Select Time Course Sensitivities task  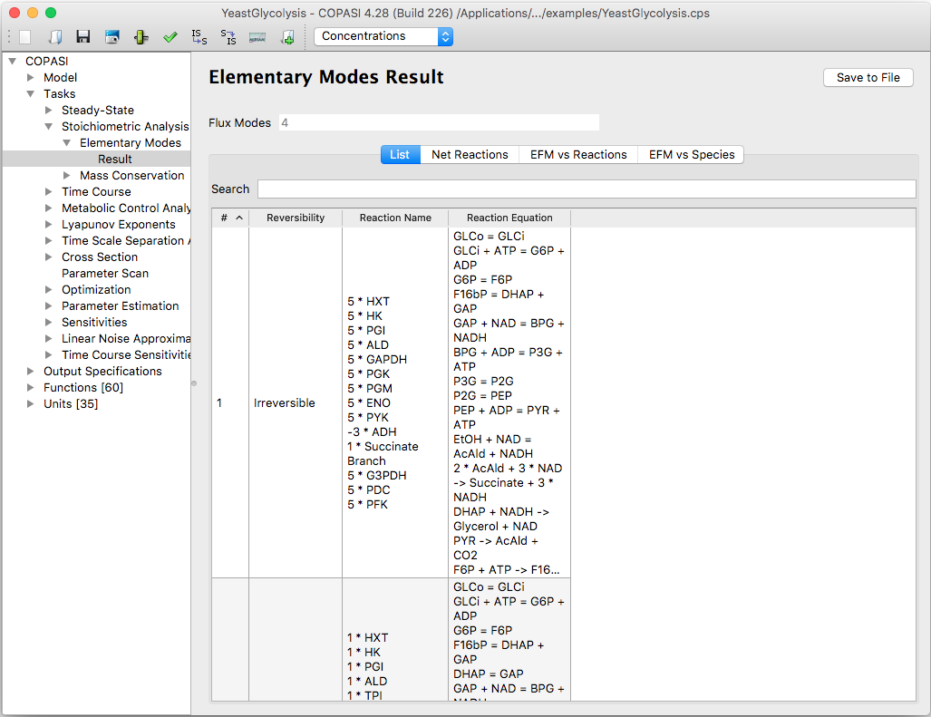pos(126,355)
